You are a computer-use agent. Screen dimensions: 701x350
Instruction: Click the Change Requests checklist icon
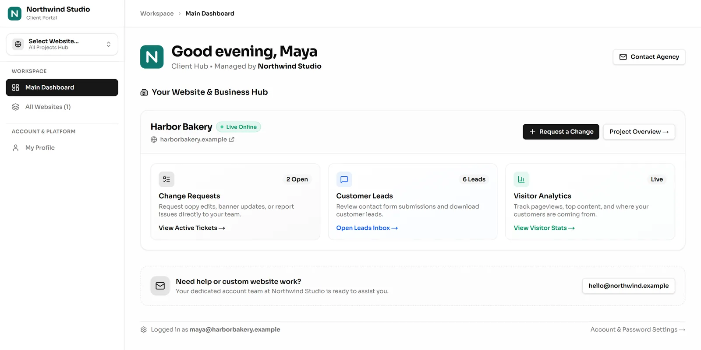pos(166,179)
